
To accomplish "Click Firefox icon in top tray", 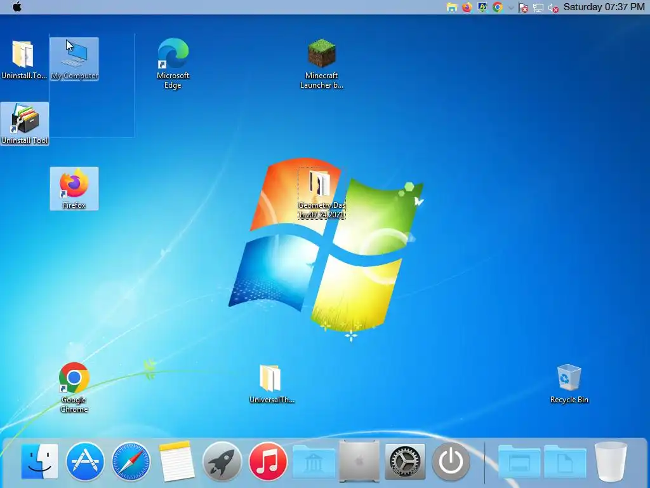I will pyautogui.click(x=467, y=8).
